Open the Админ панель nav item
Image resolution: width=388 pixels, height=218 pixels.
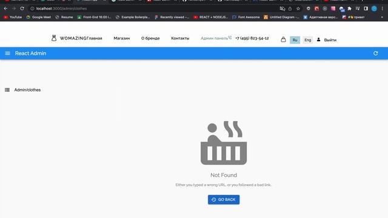point(214,38)
